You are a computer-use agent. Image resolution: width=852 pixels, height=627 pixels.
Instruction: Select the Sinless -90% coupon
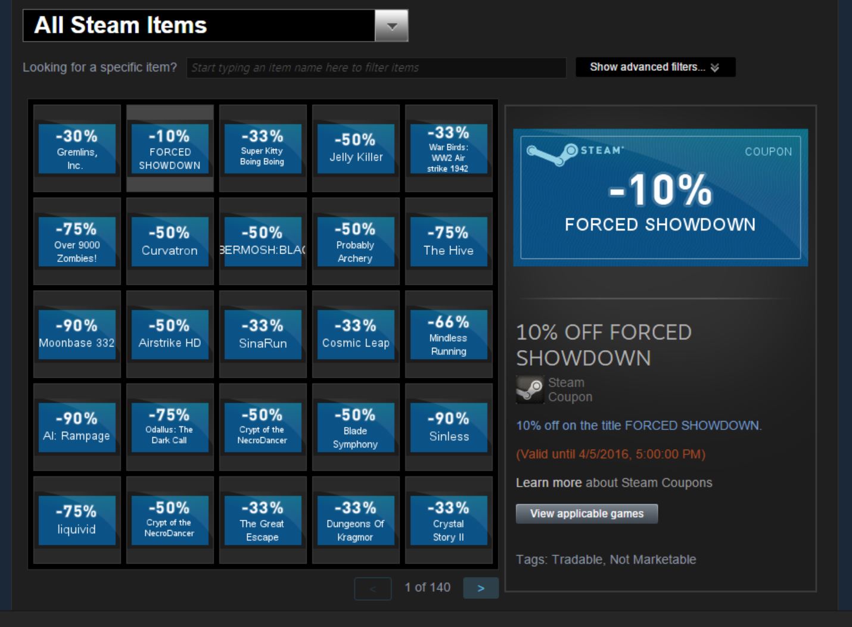(x=449, y=428)
